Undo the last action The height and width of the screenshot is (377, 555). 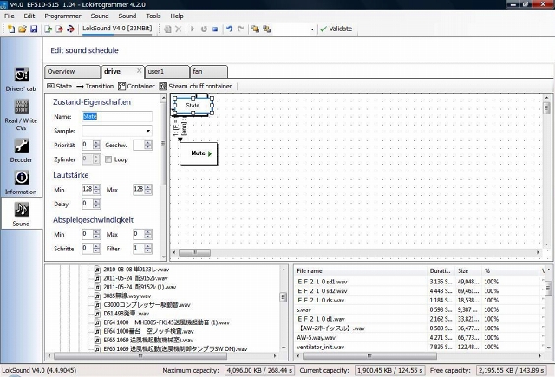[229, 29]
